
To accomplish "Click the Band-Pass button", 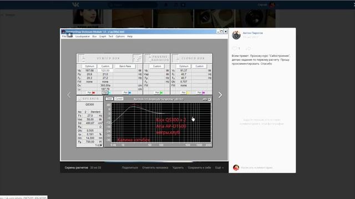I will (x=125, y=66).
